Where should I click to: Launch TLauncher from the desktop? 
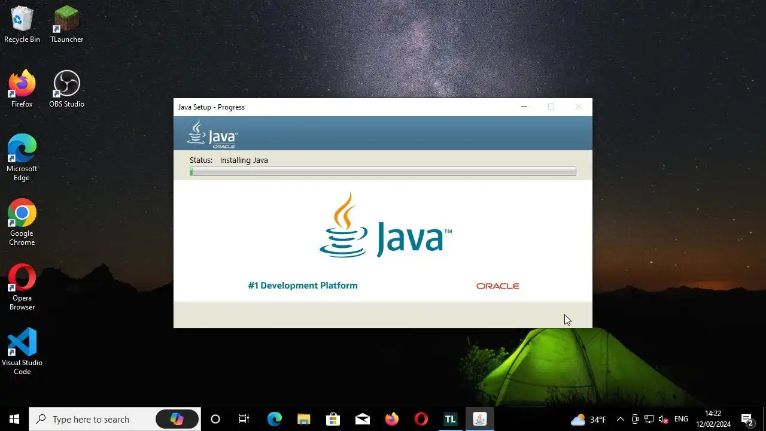pos(66,25)
